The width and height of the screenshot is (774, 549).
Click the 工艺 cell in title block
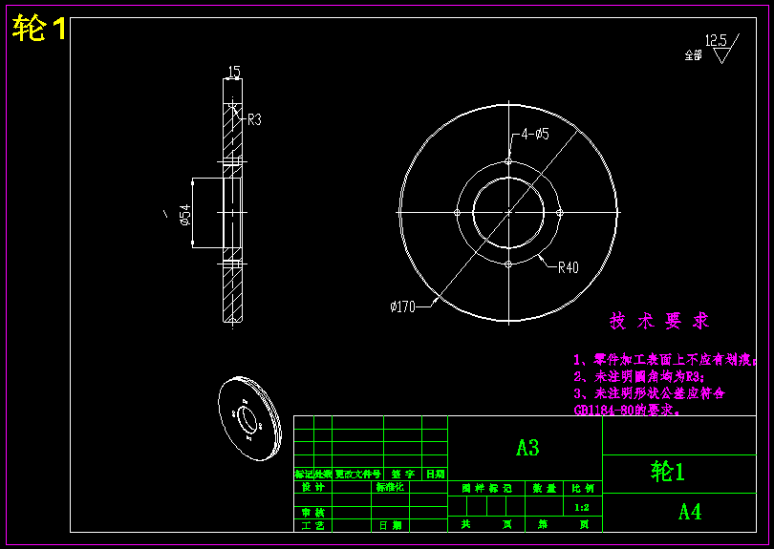coord(313,526)
